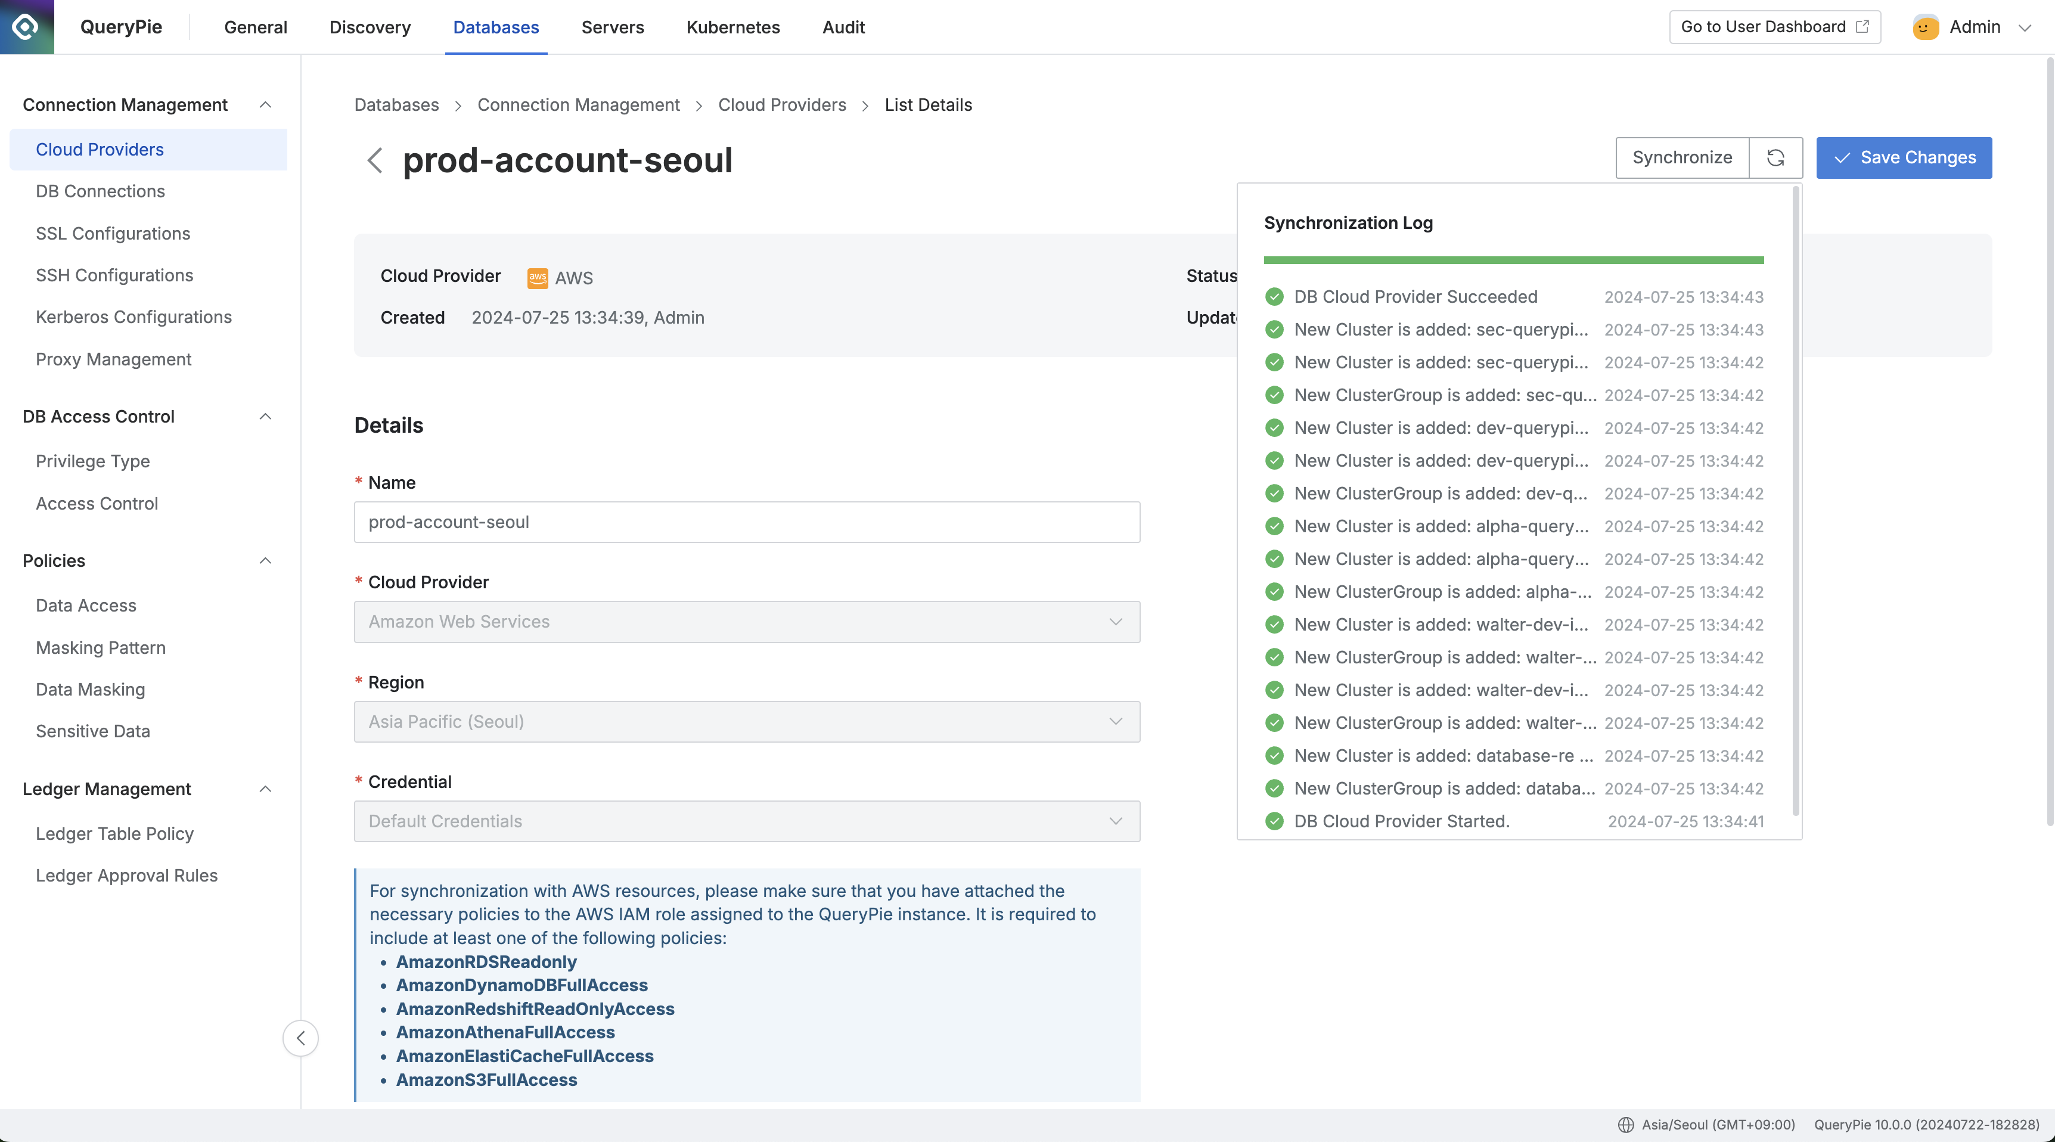Switch to the Discovery tab
Image resolution: width=2055 pixels, height=1142 pixels.
(370, 27)
